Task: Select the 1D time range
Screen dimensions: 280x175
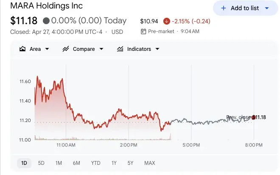Action: pos(24,163)
